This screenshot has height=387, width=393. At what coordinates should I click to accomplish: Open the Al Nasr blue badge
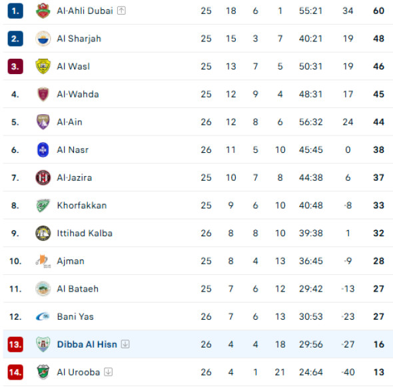tap(43, 150)
